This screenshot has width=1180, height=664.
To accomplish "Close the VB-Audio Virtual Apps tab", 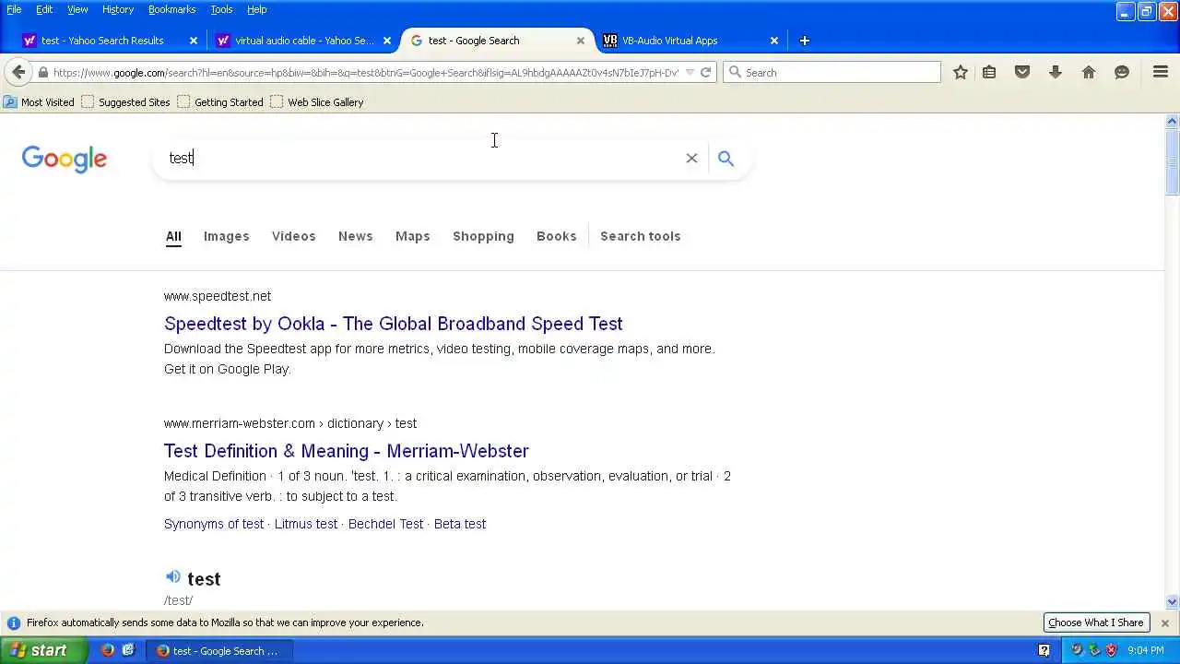I will pyautogui.click(x=774, y=41).
